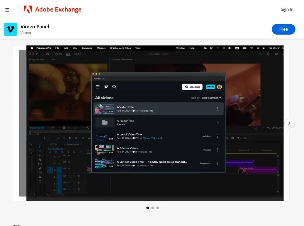Select the Selection arrow tool in Premiere

[40, 147]
